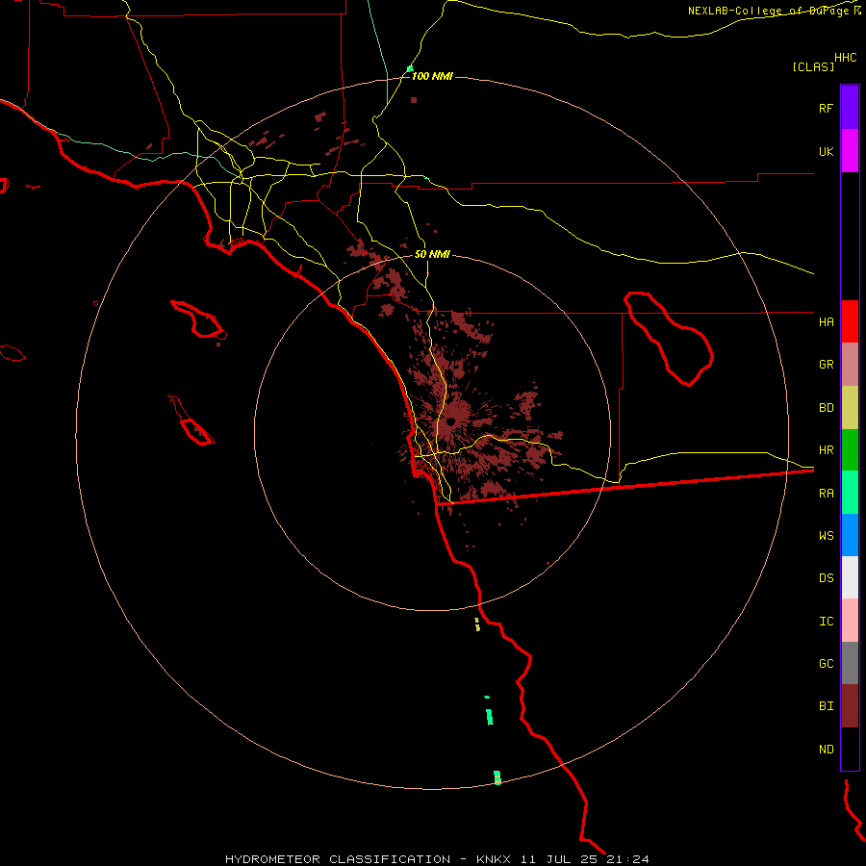The height and width of the screenshot is (866, 866).
Task: Click the green rain echo near 100 NMI label
Action: coord(410,69)
